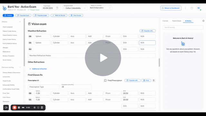Print Prescription #1
The height and width of the screenshot is (116, 206).
click(146, 80)
